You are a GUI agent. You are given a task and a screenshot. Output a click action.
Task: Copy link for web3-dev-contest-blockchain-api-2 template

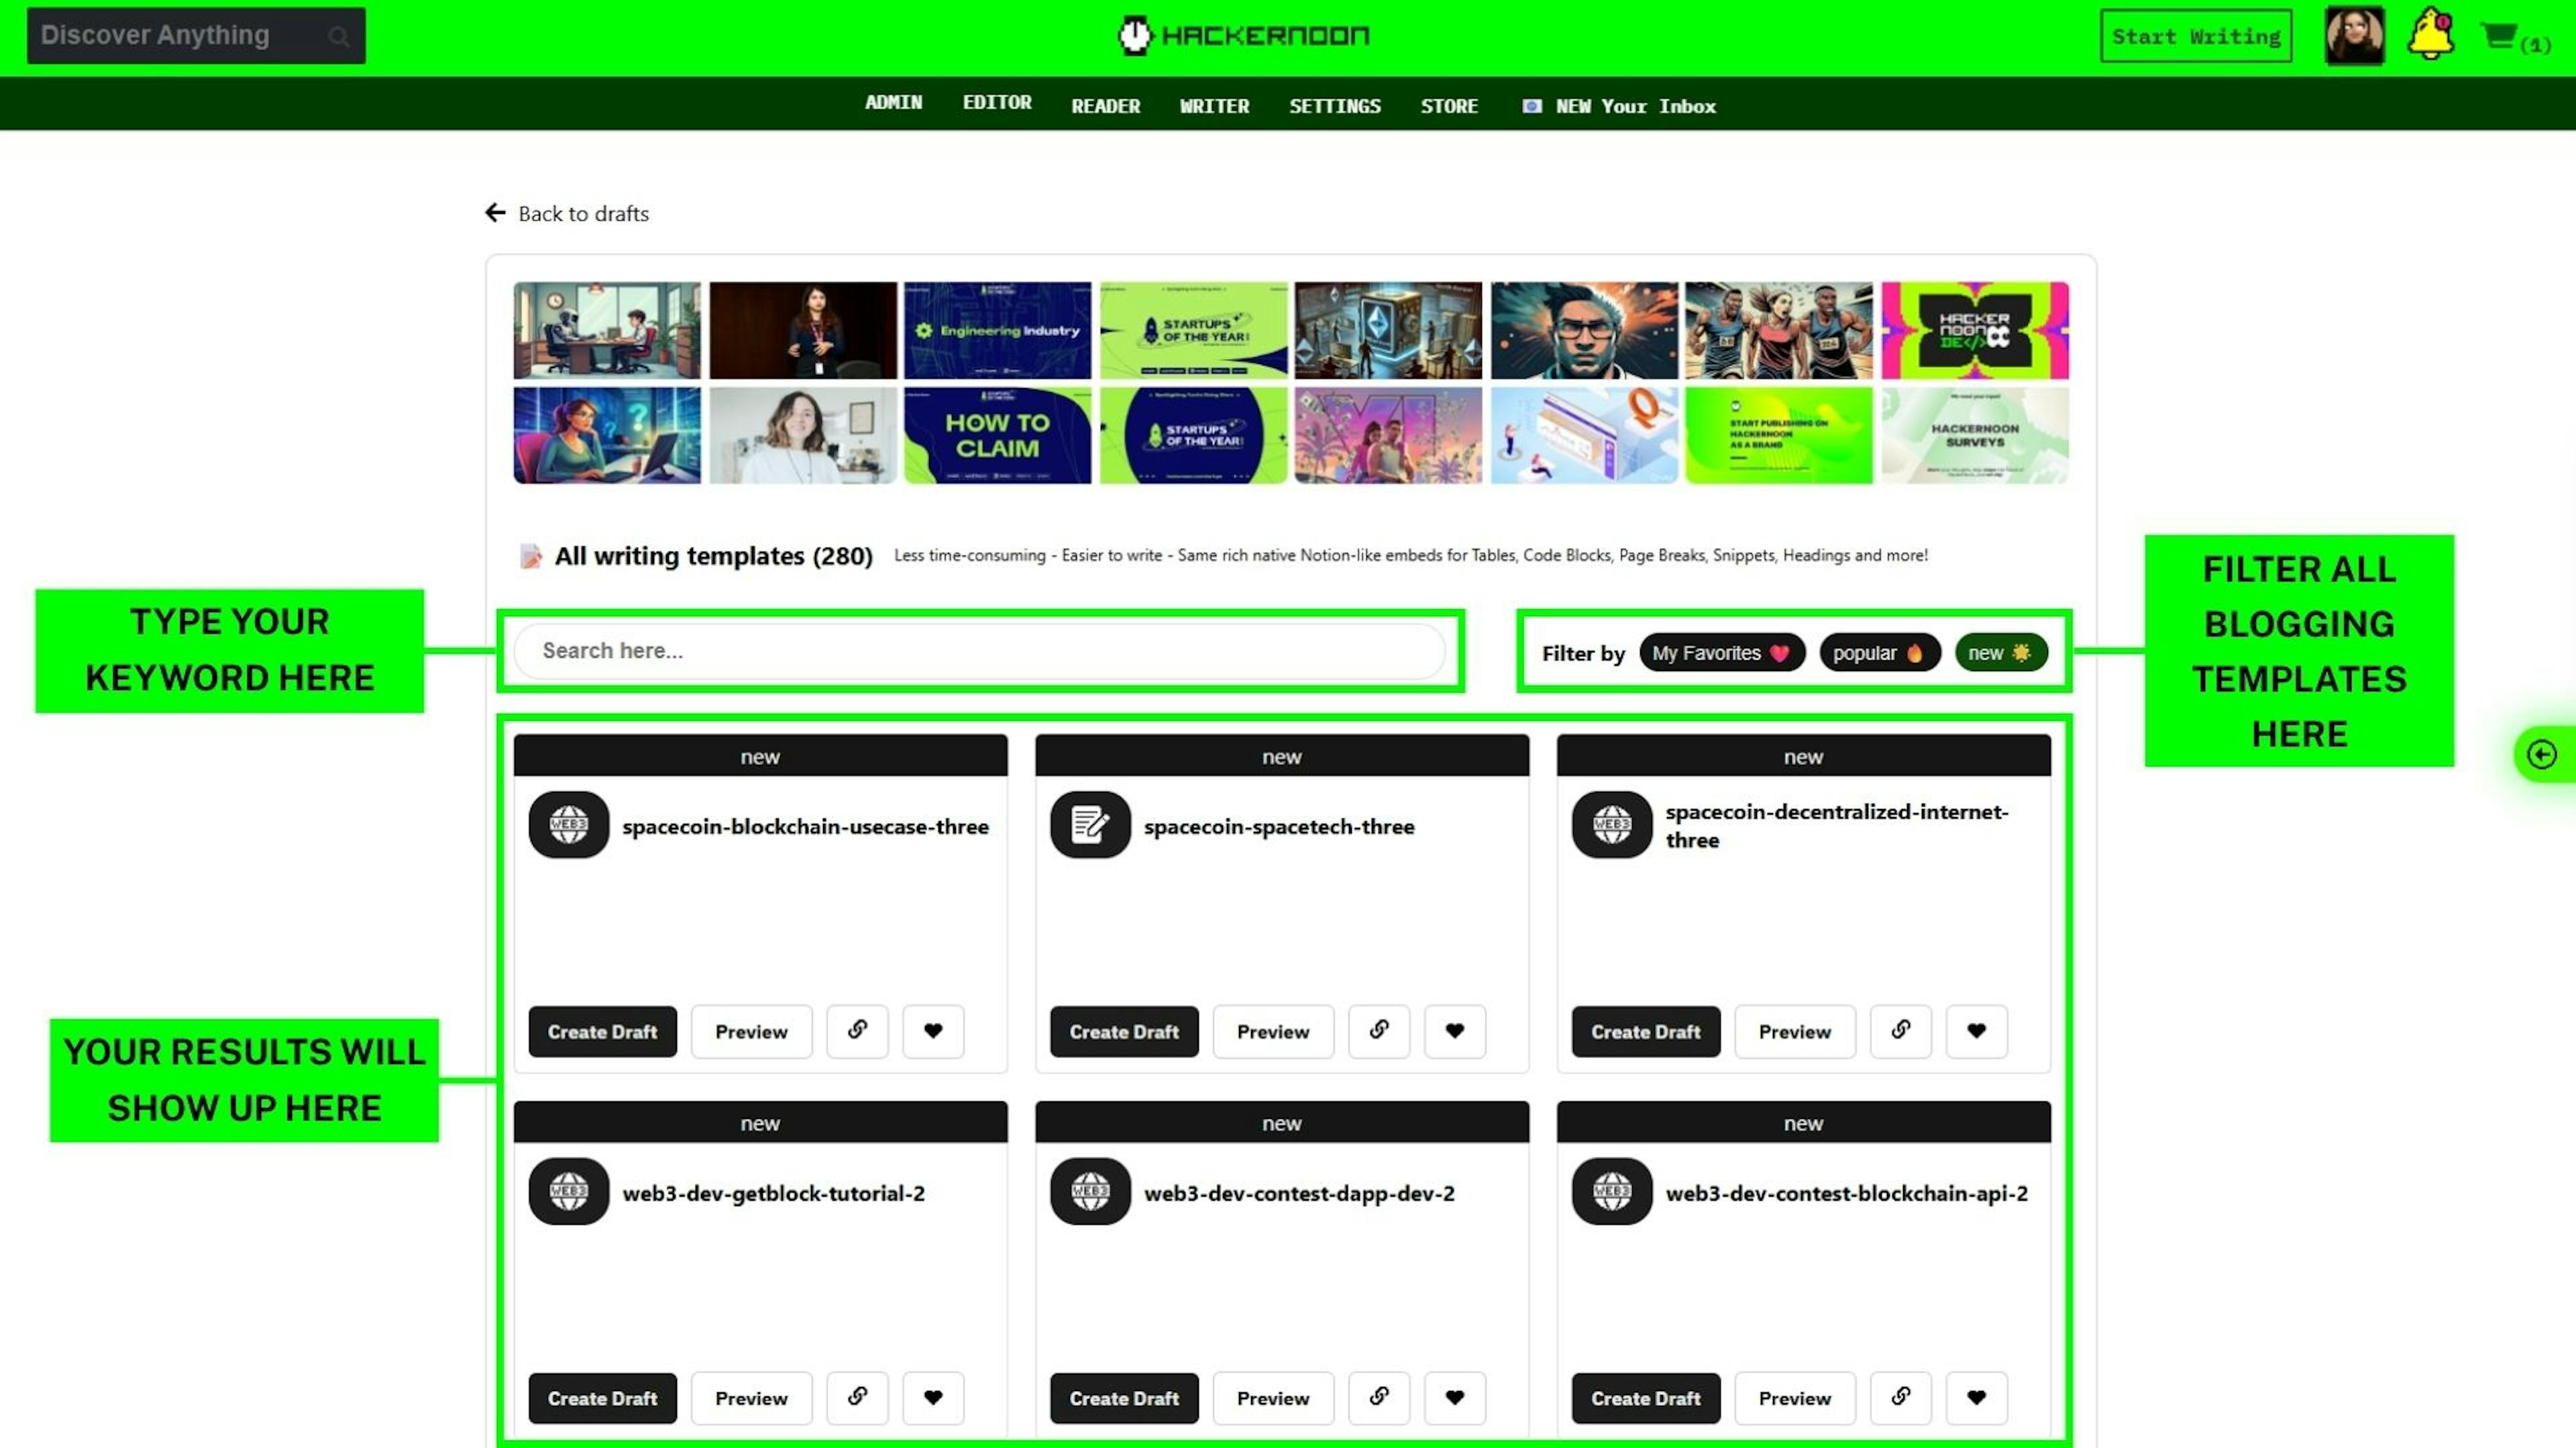(x=1900, y=1397)
